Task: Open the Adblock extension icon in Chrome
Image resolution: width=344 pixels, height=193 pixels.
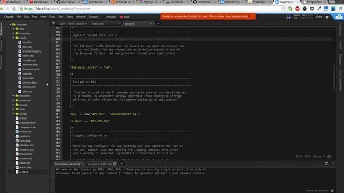Action: pos(297,9)
